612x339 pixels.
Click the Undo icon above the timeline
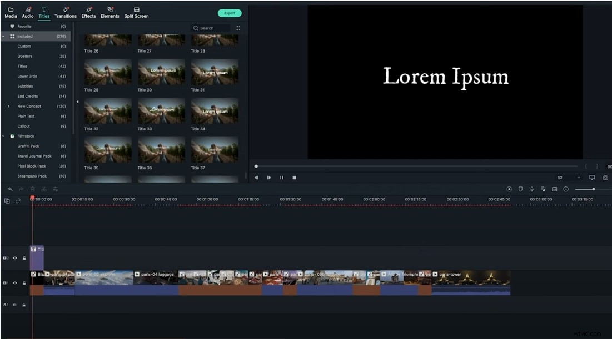(10, 189)
